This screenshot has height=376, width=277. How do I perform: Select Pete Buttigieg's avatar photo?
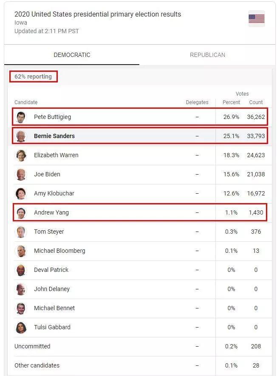[21, 117]
